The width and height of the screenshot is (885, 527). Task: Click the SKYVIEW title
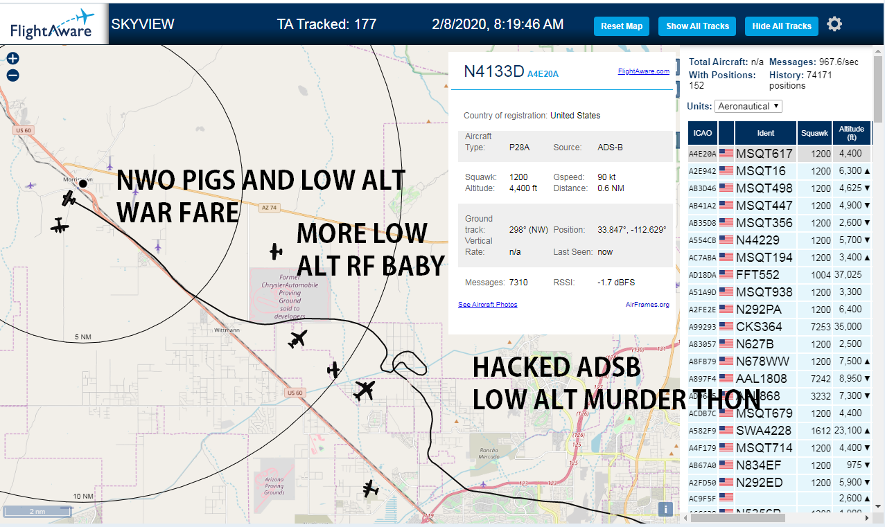(x=143, y=24)
